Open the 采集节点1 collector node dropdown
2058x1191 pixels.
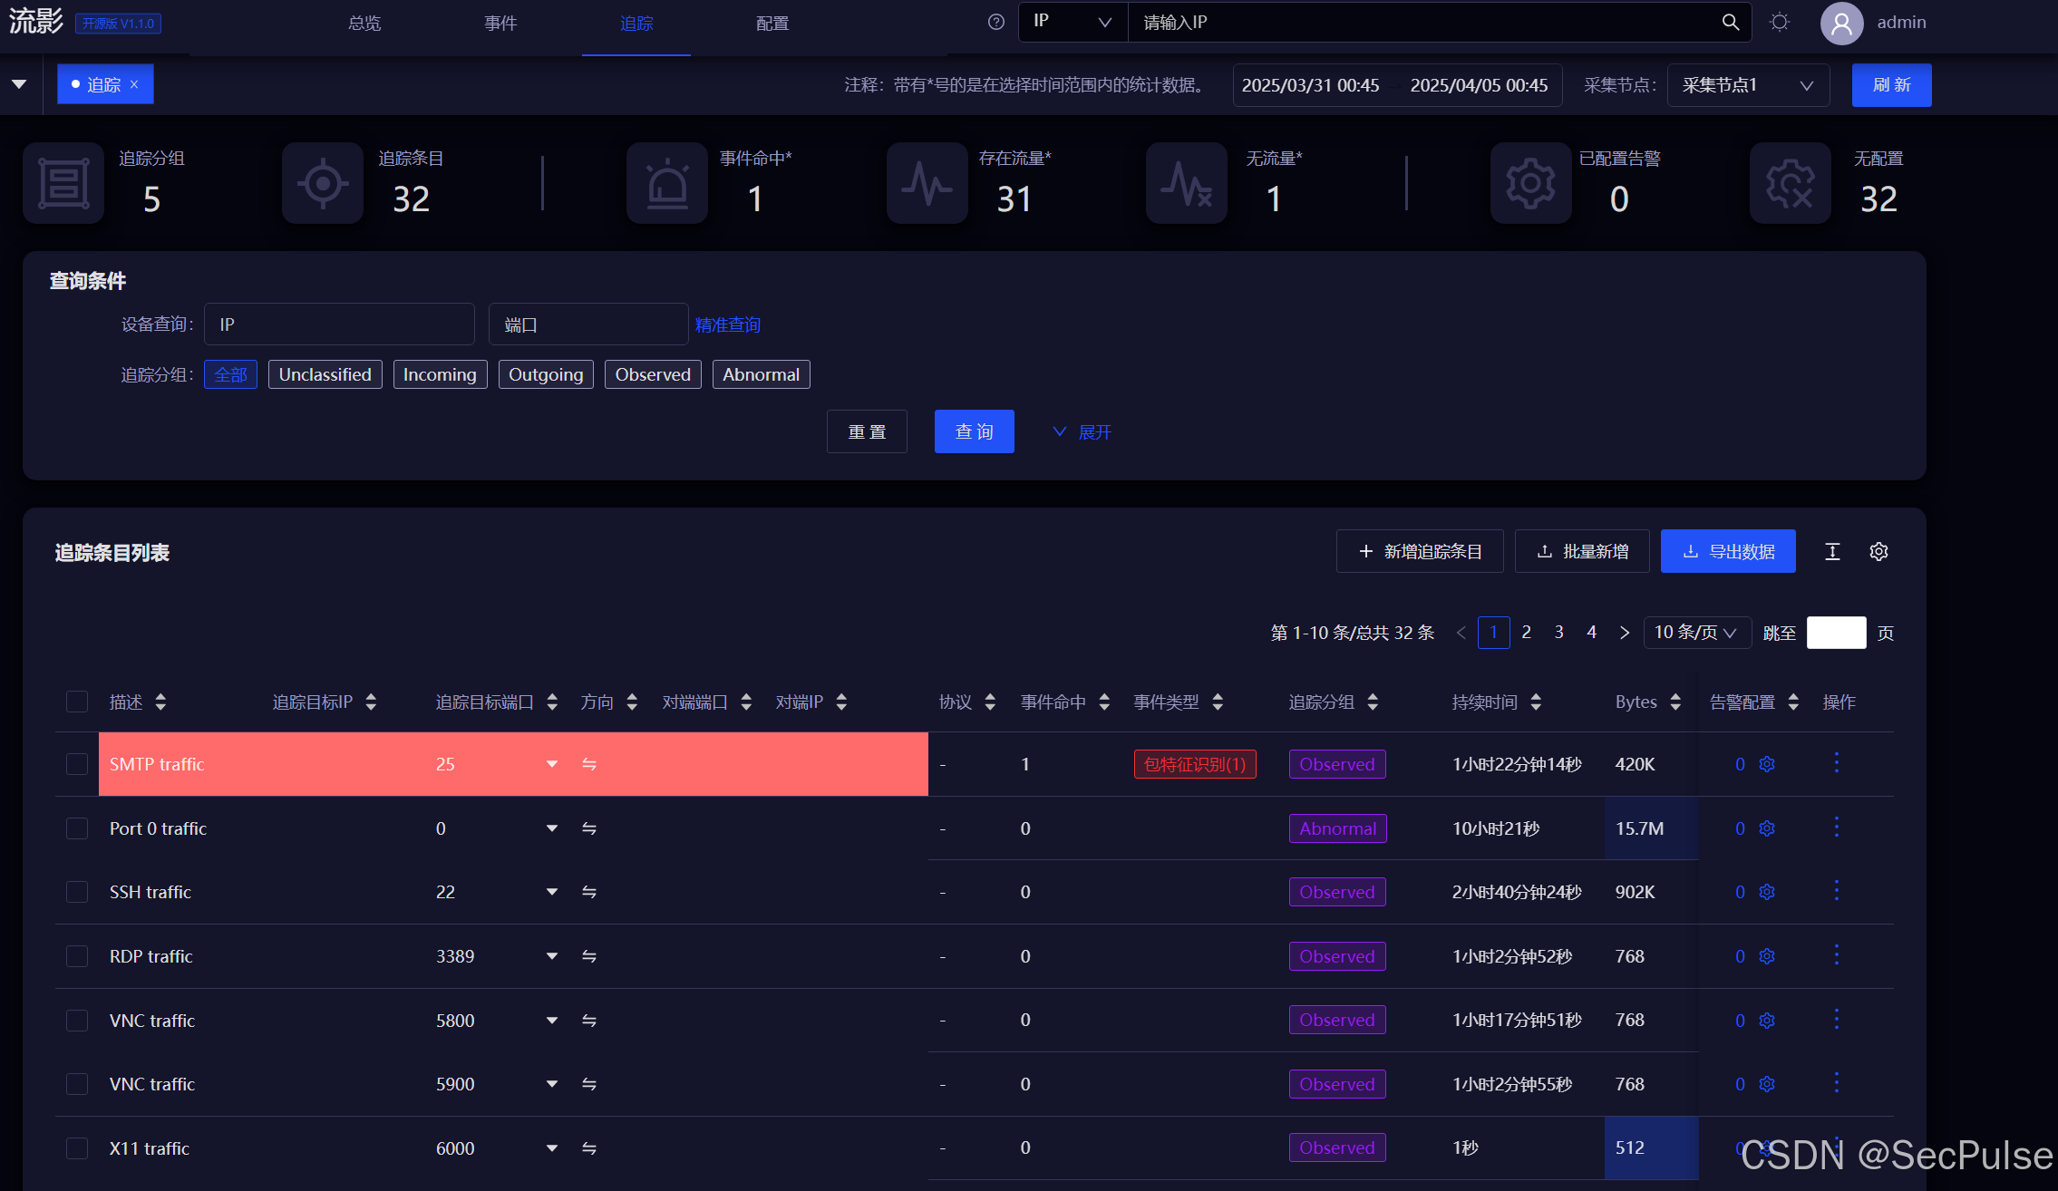tap(1747, 85)
